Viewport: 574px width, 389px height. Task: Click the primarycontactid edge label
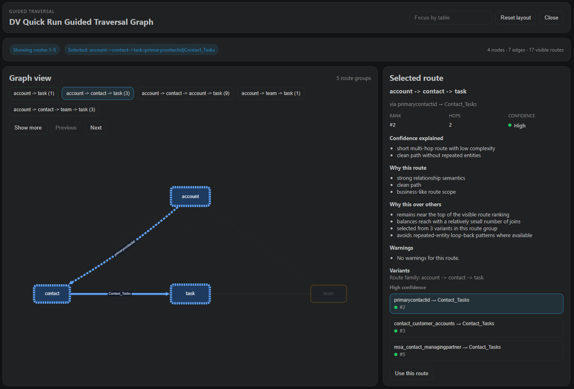point(125,249)
